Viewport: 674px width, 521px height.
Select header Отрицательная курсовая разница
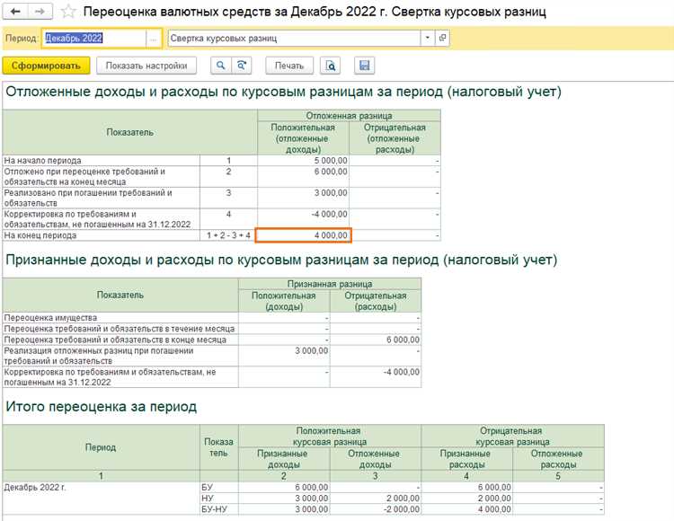pyautogui.click(x=513, y=436)
